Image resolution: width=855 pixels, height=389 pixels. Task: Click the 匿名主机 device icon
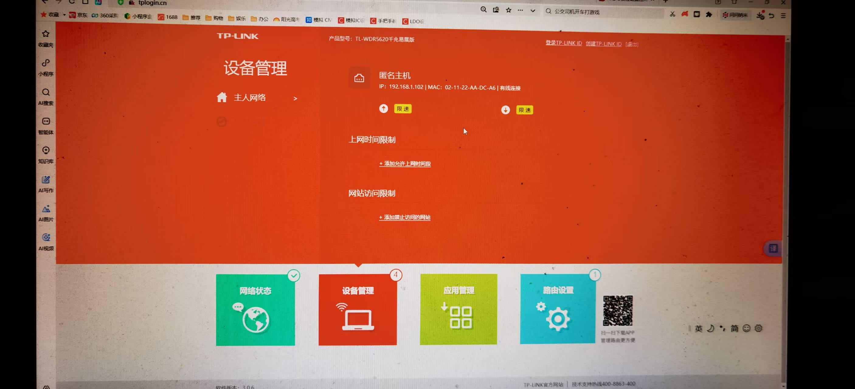pos(359,78)
